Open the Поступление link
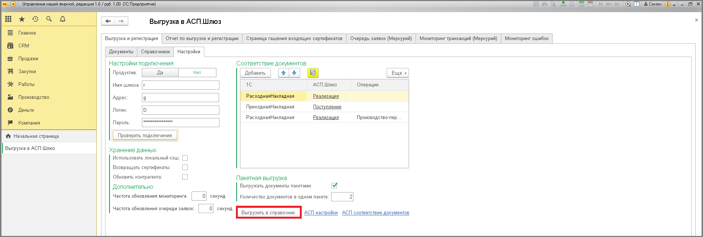 pyautogui.click(x=327, y=107)
